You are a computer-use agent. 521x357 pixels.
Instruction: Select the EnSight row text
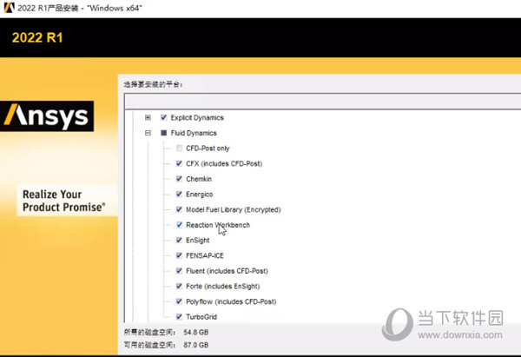[x=198, y=241]
